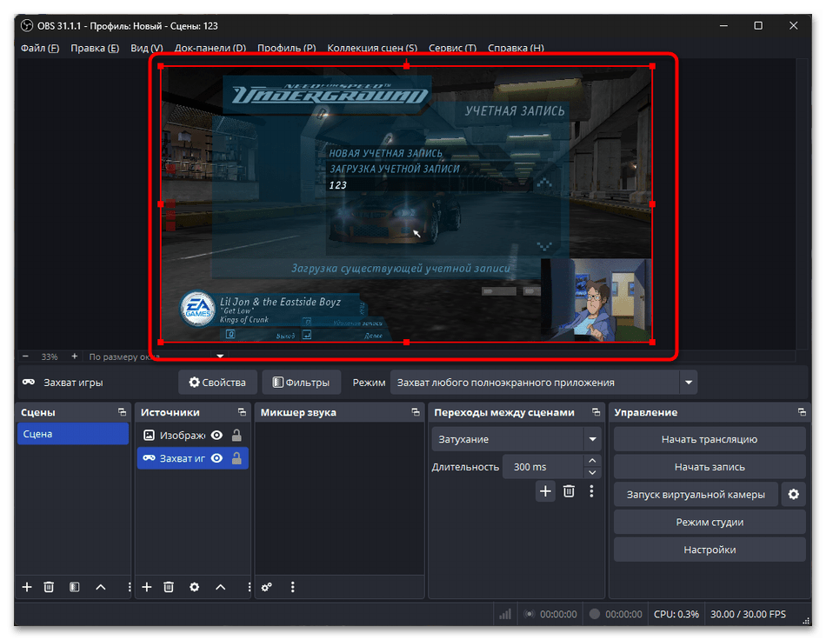Image resolution: width=826 pixels, height=640 pixels.
Task: Toggle visibility of Захват игры source
Action: click(216, 458)
